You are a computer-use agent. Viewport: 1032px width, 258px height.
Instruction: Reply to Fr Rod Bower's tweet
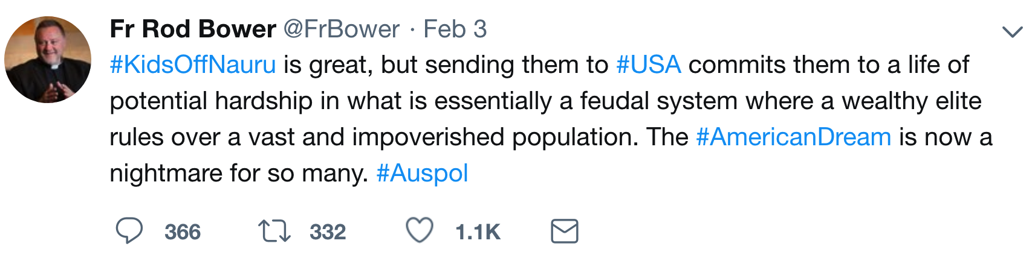point(129,231)
